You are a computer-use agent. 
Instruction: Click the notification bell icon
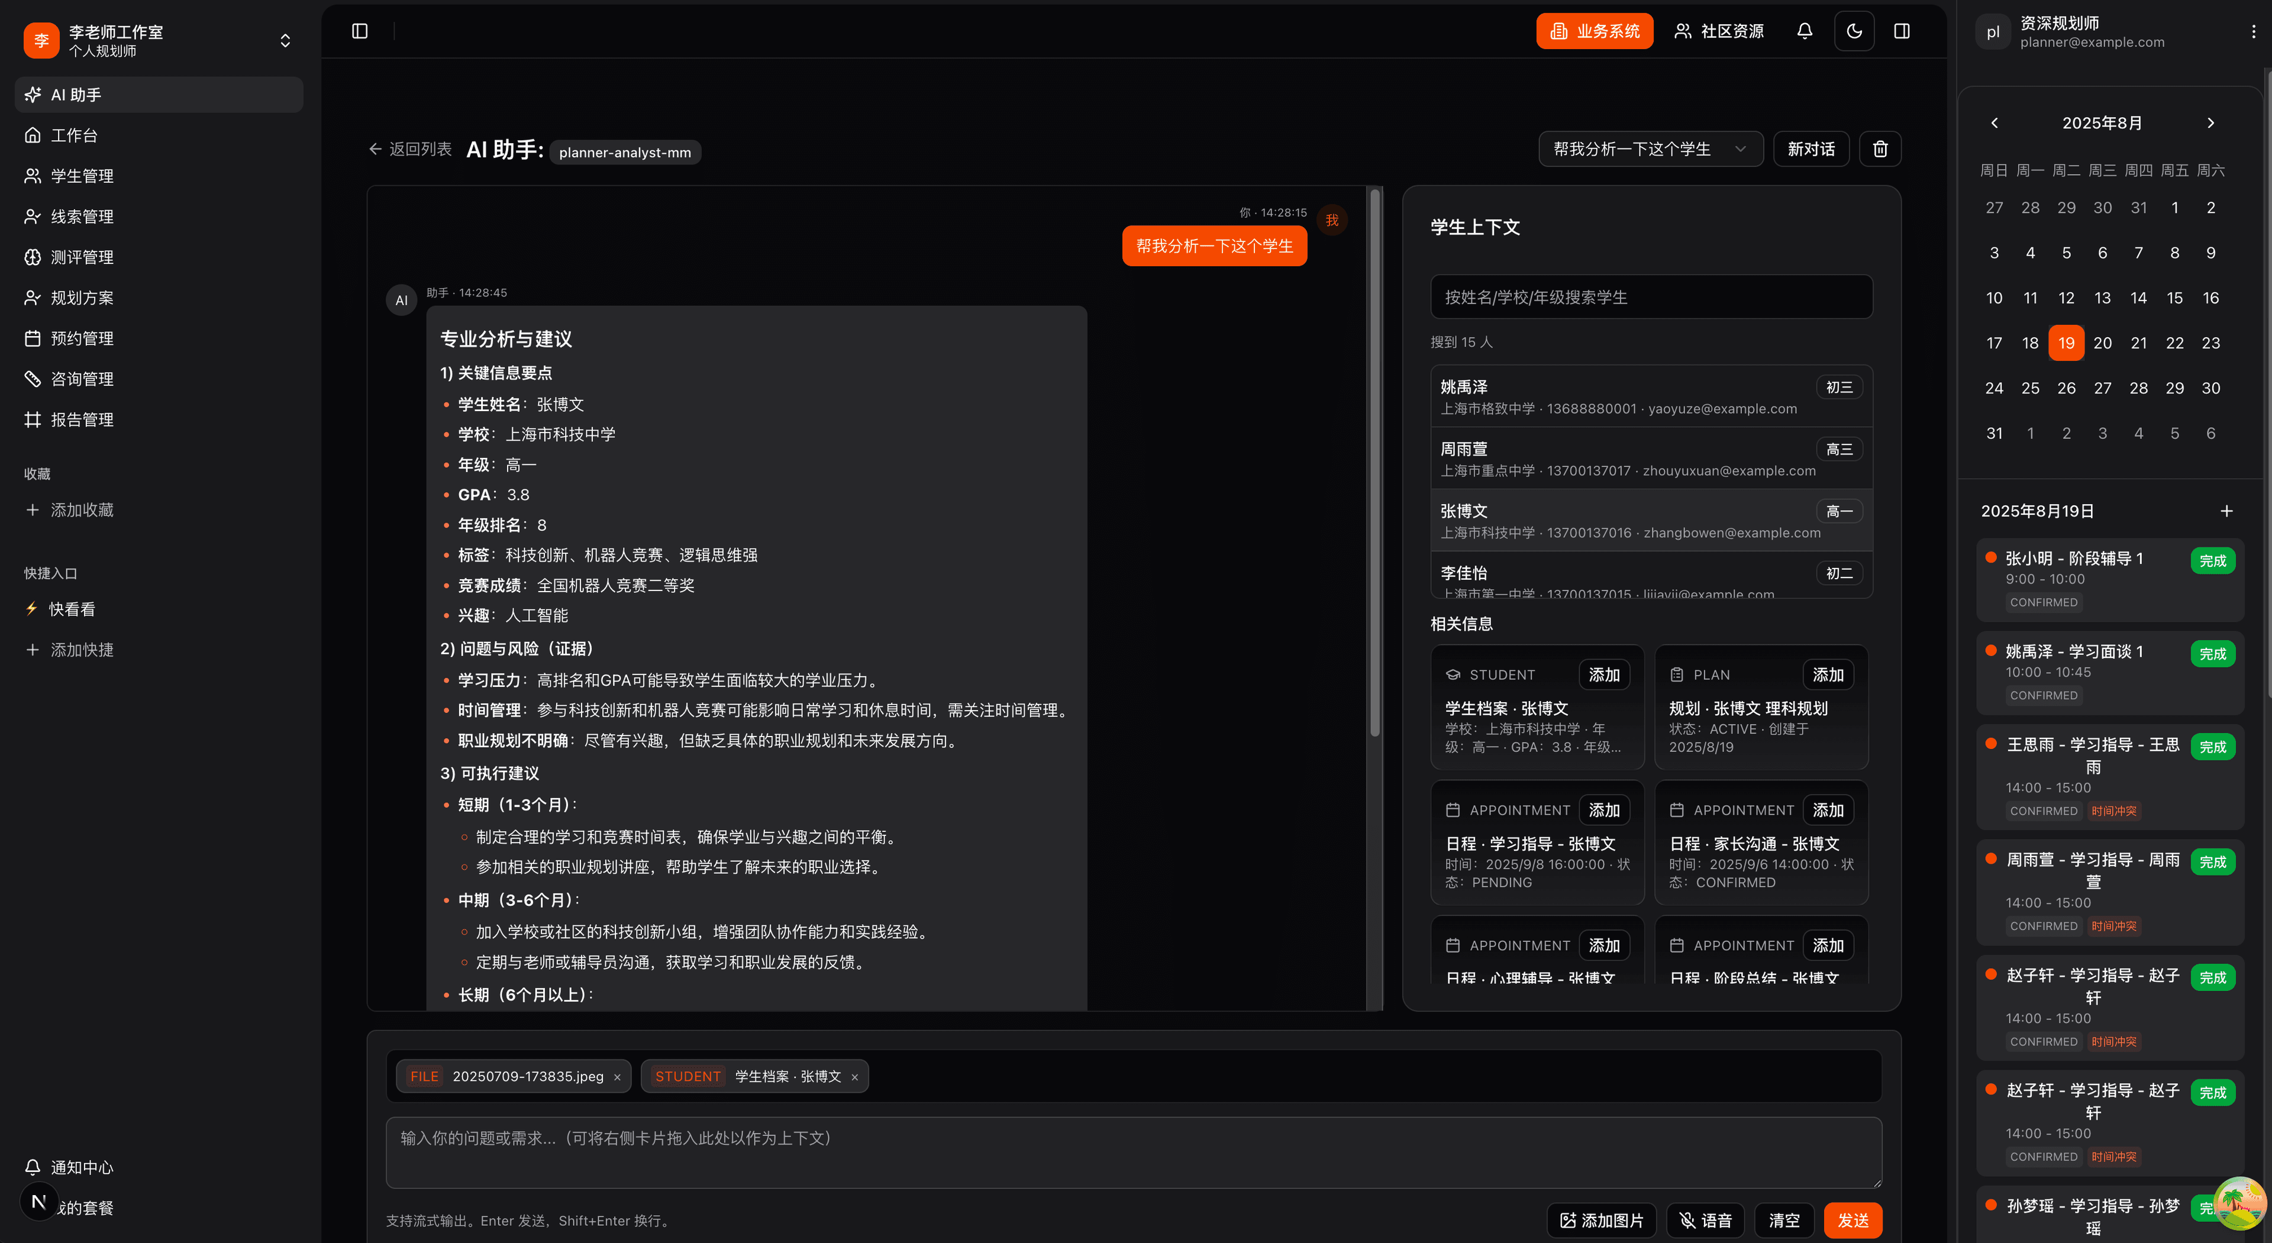coord(1805,31)
